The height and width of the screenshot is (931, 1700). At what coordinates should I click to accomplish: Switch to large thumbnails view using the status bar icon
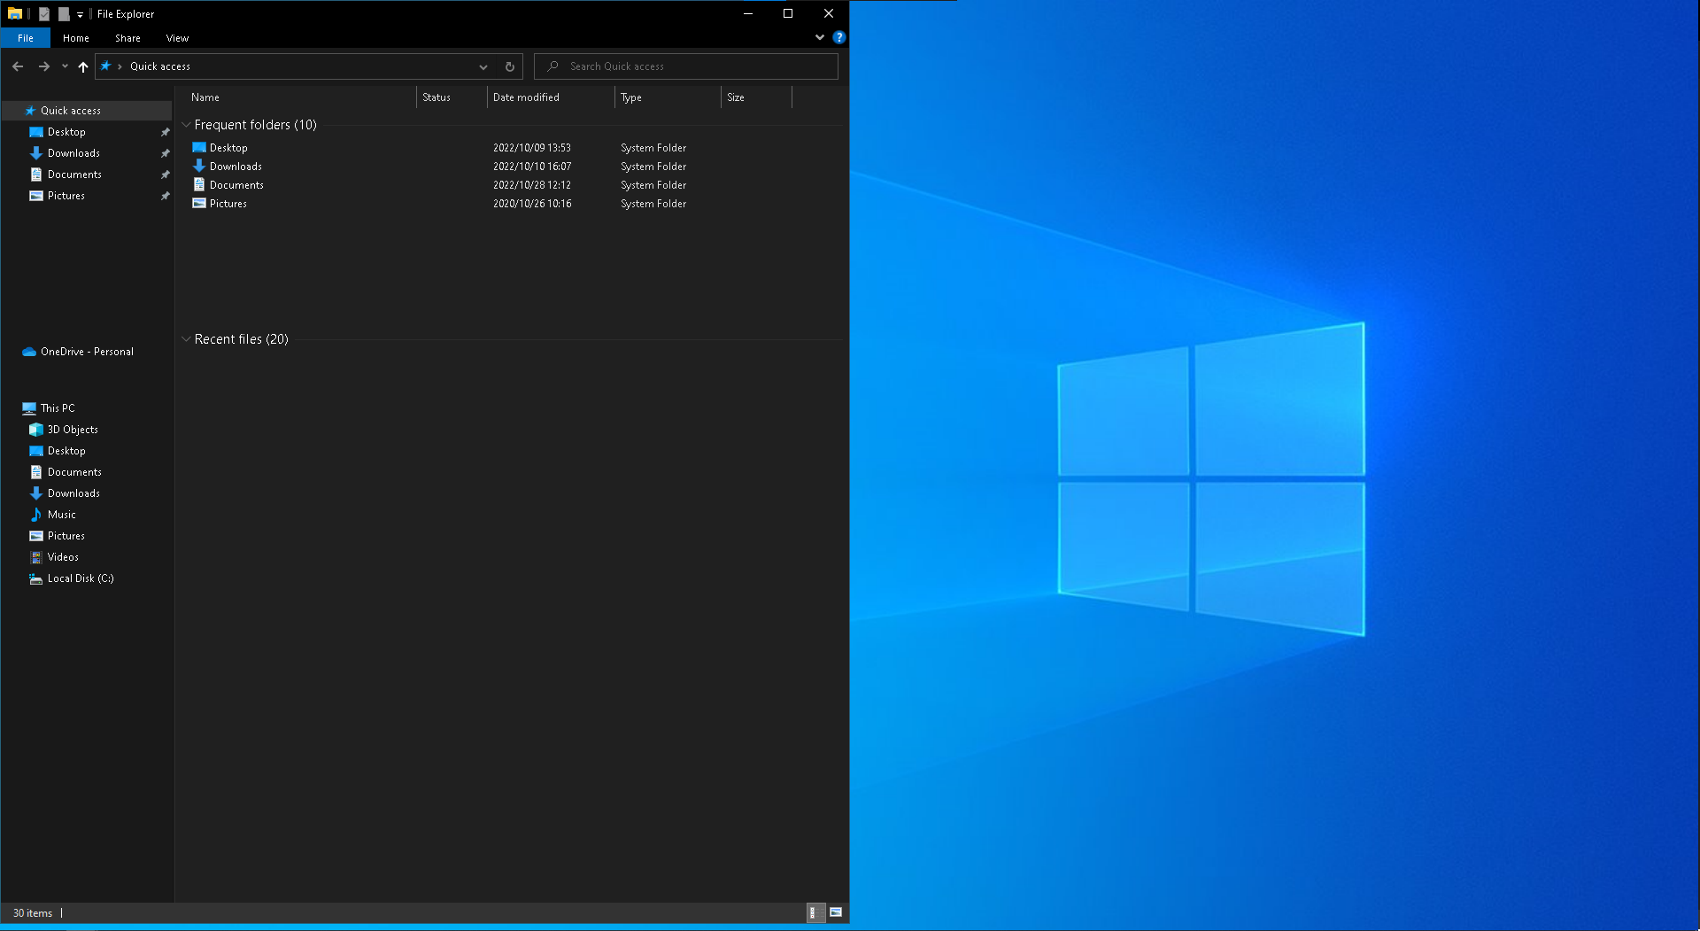tap(836, 912)
